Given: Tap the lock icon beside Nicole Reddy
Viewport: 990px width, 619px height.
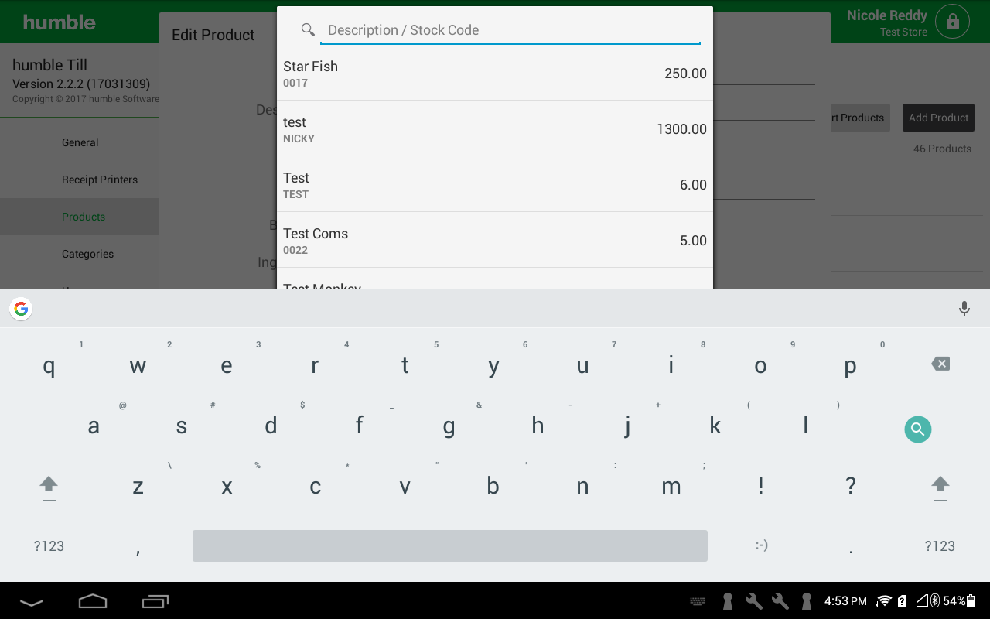Looking at the screenshot, I should 952,22.
